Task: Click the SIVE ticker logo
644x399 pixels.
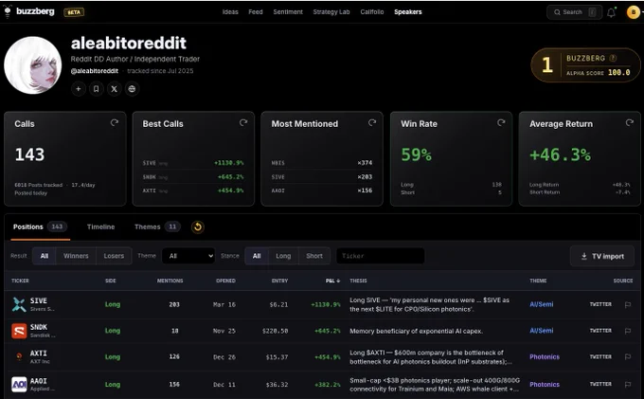Action: pyautogui.click(x=19, y=304)
